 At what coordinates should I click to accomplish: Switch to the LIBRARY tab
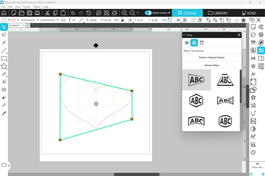coord(218,13)
